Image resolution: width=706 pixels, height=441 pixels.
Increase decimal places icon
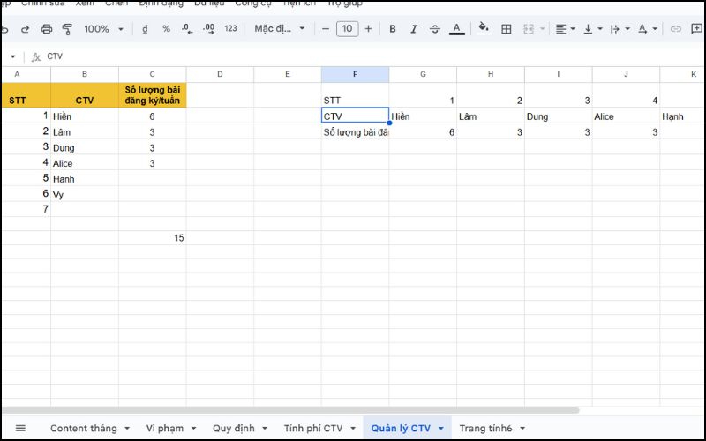208,29
